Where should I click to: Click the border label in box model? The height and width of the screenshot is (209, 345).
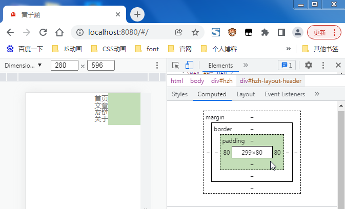pyautogui.click(x=223, y=129)
